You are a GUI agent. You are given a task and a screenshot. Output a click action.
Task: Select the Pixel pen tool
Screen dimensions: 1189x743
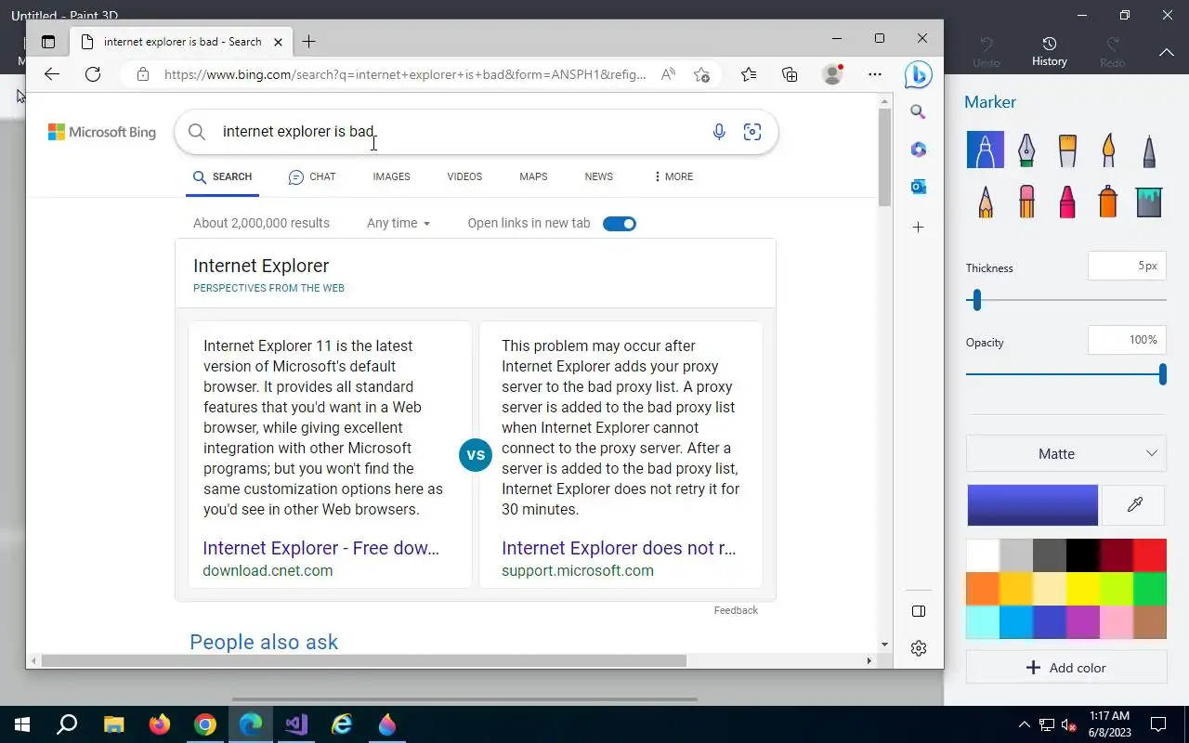tap(1149, 150)
